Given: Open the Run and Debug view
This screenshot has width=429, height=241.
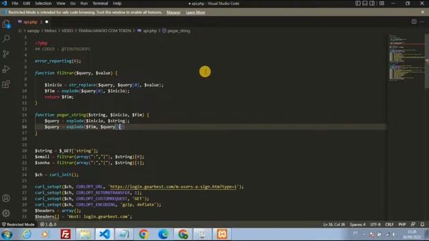Looking at the screenshot, I should tap(6, 69).
